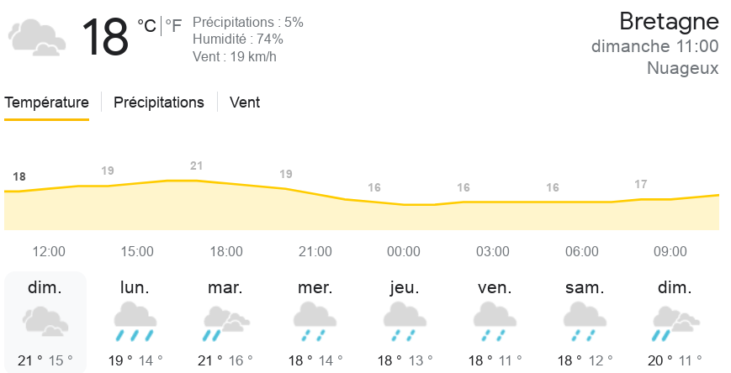Switch units to Fahrenheit

[172, 26]
